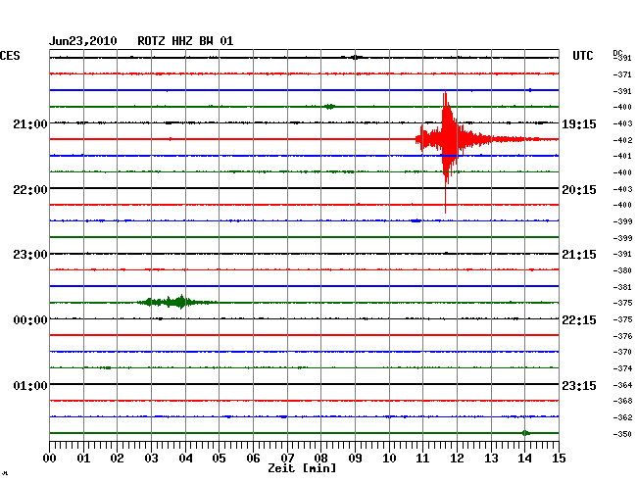Select minute 02 on the time axis
The height and width of the screenshot is (484, 637).
coord(117,459)
